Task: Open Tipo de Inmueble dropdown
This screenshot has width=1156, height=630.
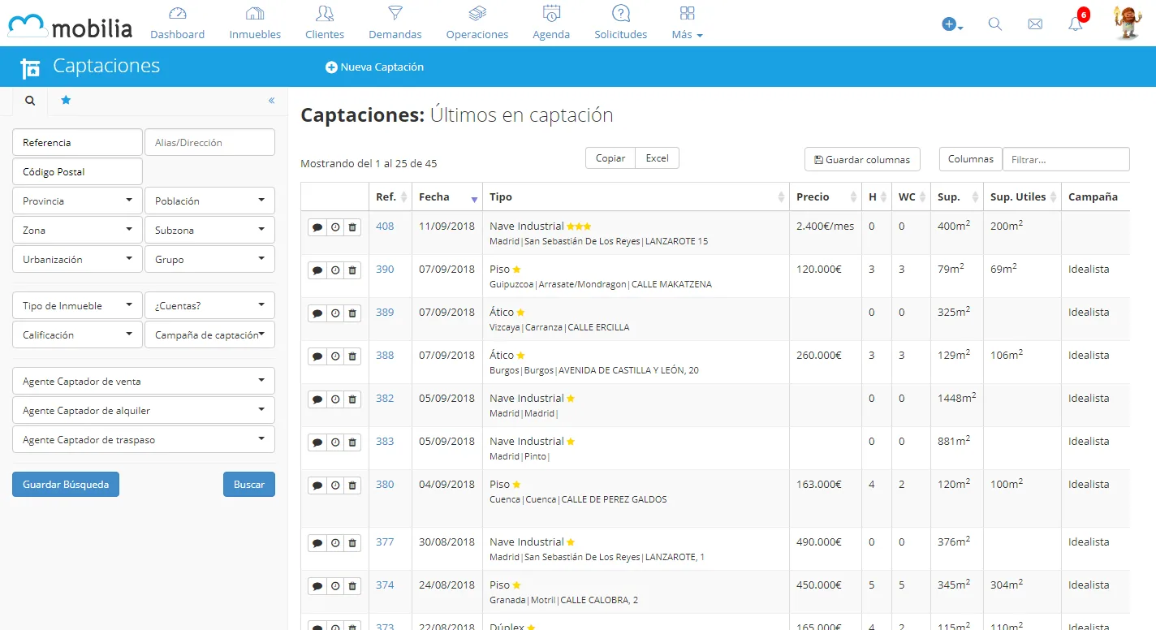Action: (x=78, y=305)
